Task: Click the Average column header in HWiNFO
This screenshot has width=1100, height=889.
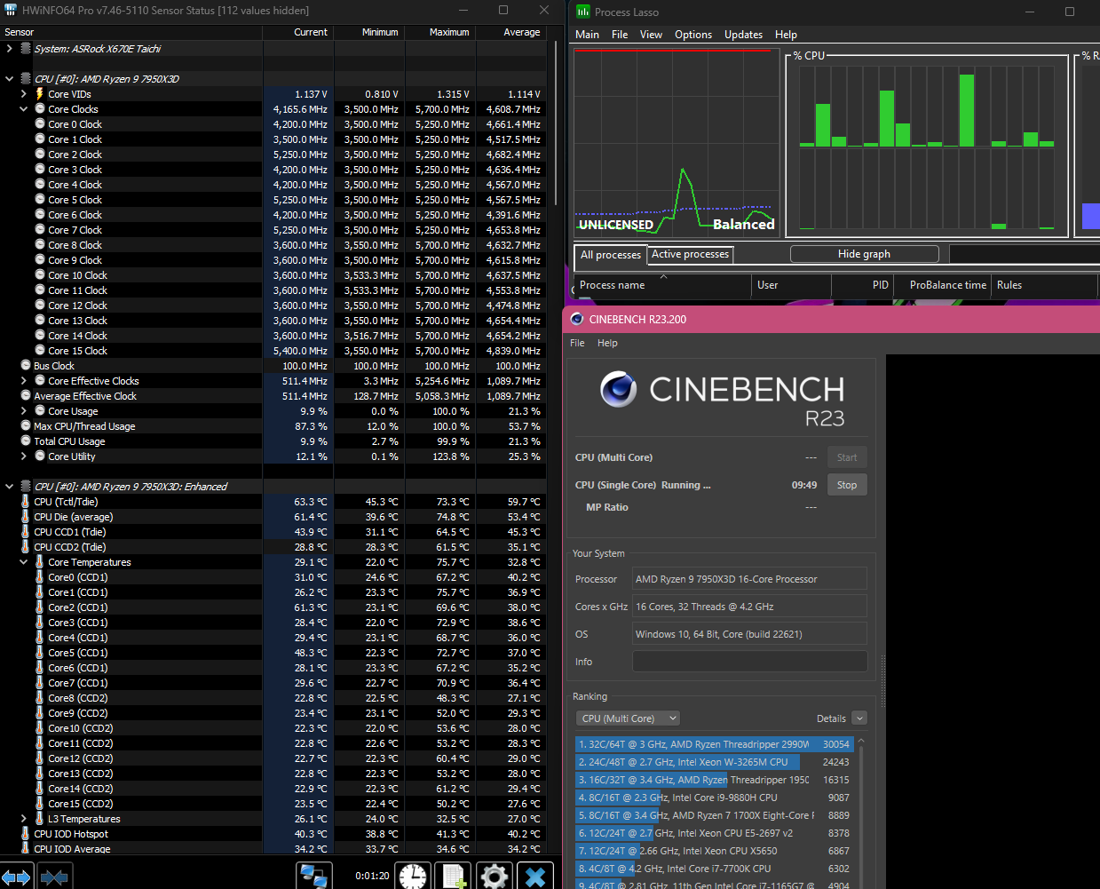Action: pos(511,32)
